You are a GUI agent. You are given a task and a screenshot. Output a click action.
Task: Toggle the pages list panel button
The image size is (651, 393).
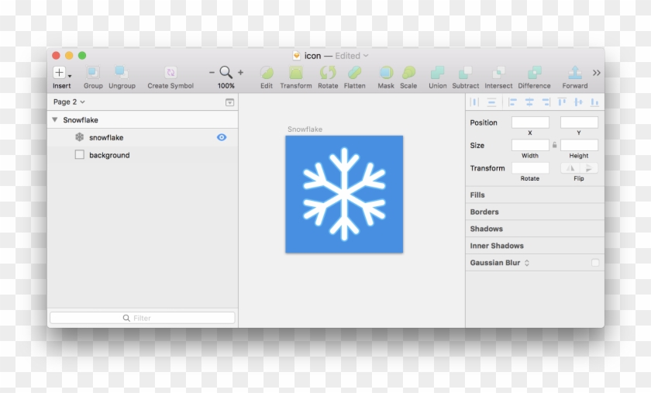(x=229, y=102)
